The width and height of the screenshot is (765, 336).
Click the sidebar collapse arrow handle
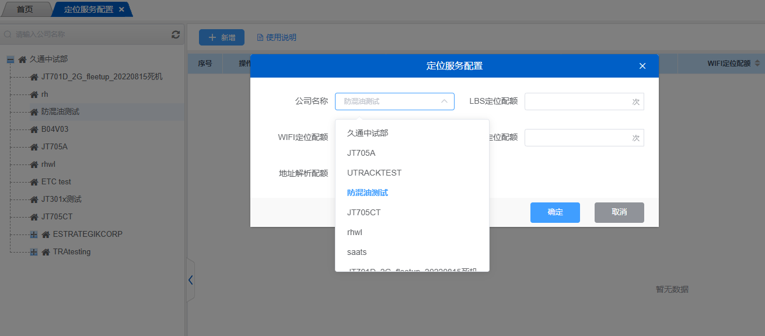pyautogui.click(x=190, y=280)
